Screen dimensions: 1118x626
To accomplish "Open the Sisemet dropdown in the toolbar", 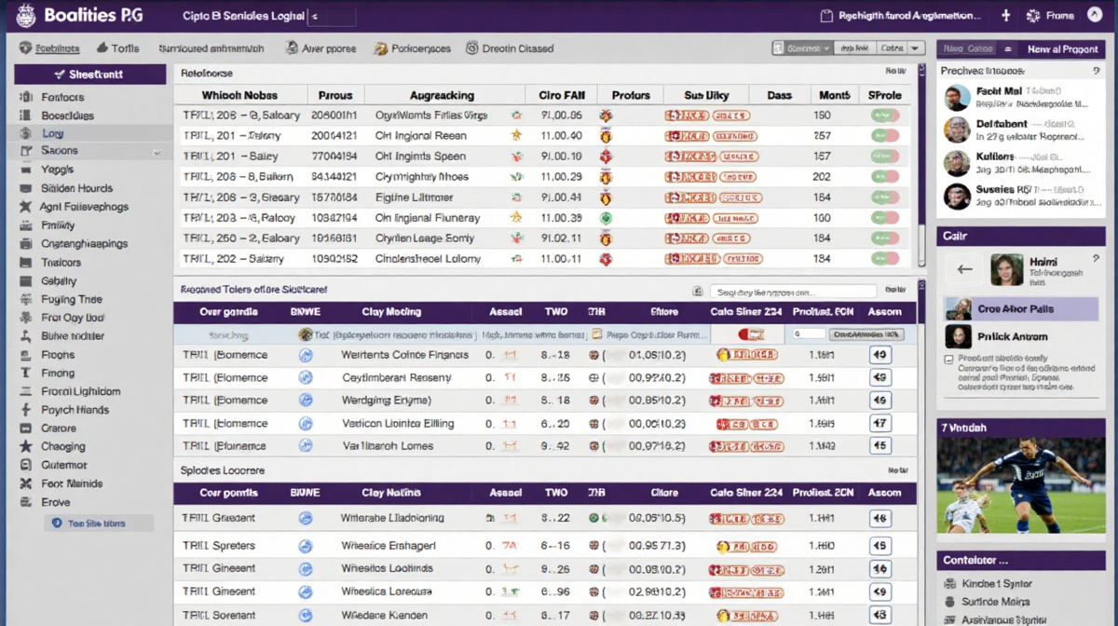I will tap(802, 48).
